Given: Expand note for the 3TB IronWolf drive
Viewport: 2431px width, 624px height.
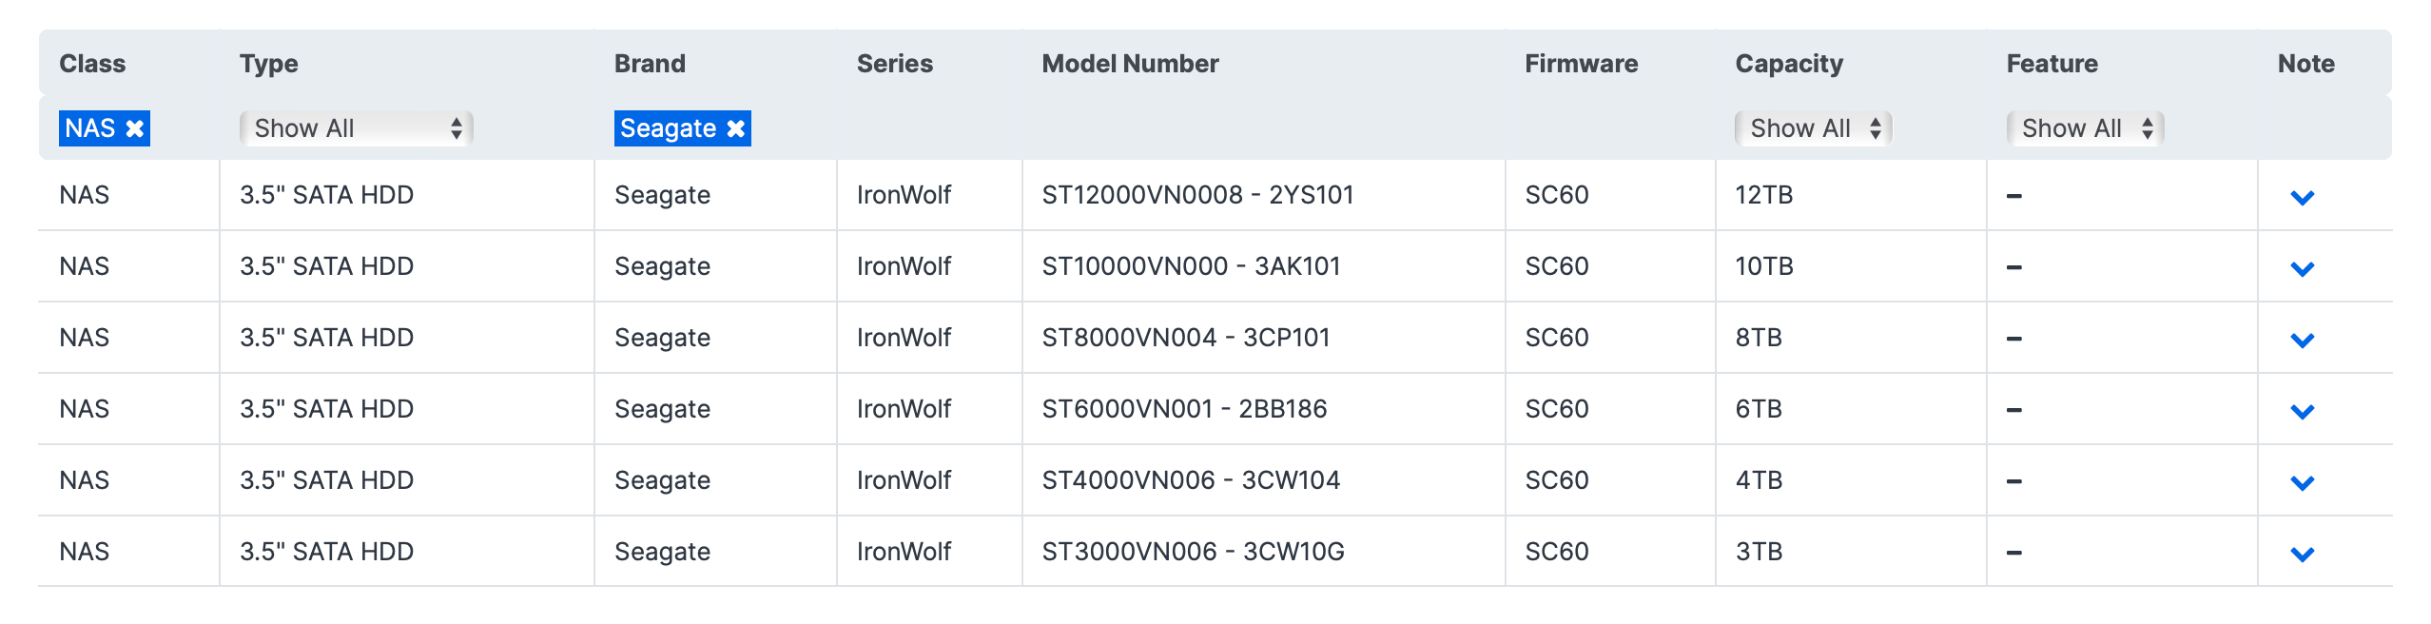Looking at the screenshot, I should click(x=2302, y=554).
